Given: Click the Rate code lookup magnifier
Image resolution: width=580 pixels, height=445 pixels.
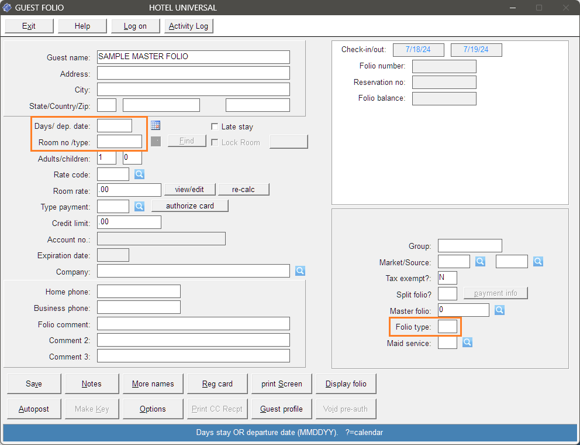Looking at the screenshot, I should [x=139, y=174].
